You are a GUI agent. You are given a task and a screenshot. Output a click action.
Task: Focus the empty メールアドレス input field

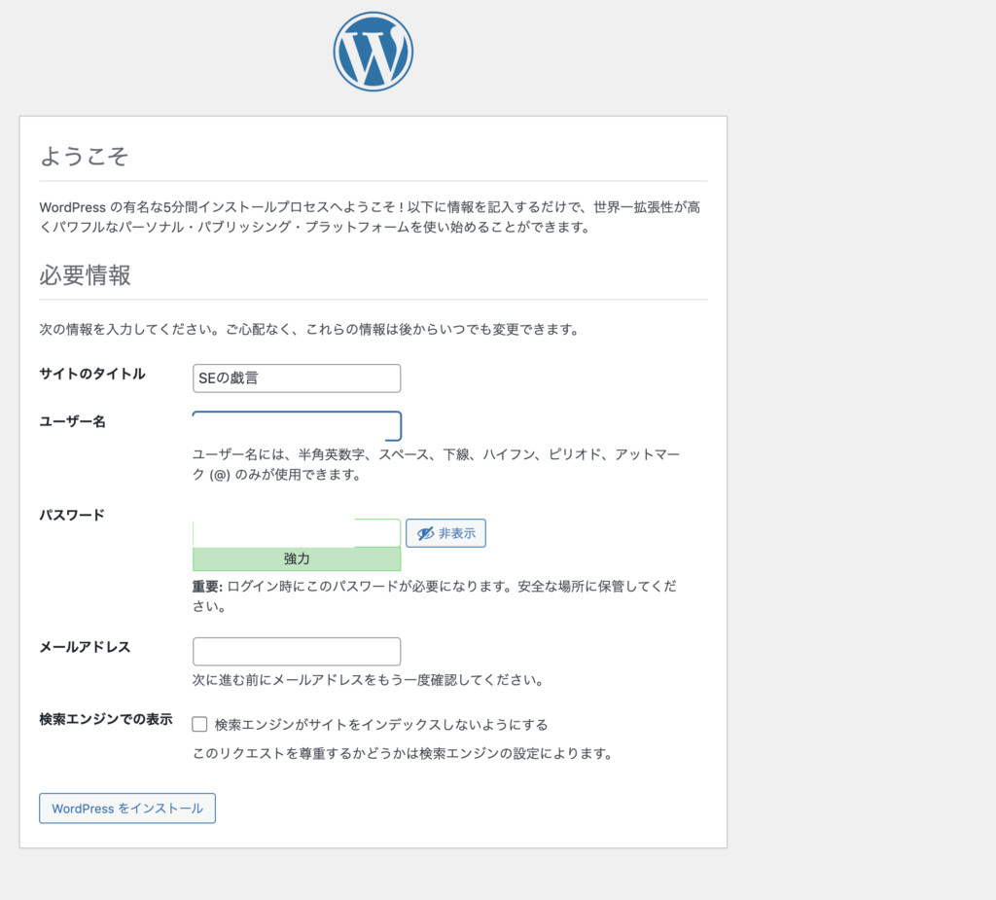pos(297,651)
